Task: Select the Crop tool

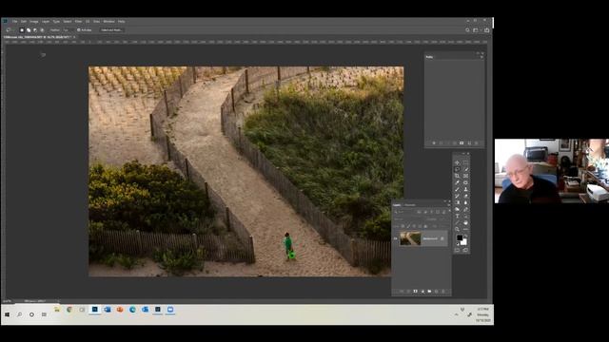Action: pos(457,176)
